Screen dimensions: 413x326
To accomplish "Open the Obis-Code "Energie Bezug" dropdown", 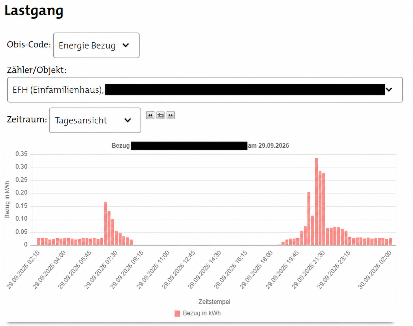I will pos(96,45).
